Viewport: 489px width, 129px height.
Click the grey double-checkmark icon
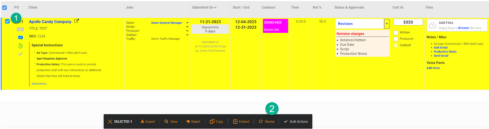(20, 54)
